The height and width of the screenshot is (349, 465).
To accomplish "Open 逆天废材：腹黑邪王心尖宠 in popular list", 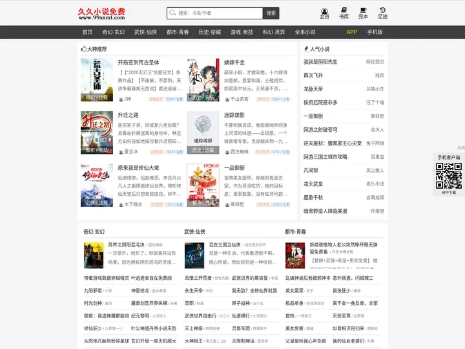I will 333,143.
